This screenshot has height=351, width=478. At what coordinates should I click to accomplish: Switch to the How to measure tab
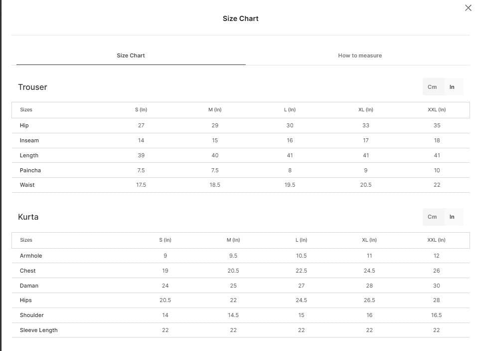pyautogui.click(x=360, y=55)
